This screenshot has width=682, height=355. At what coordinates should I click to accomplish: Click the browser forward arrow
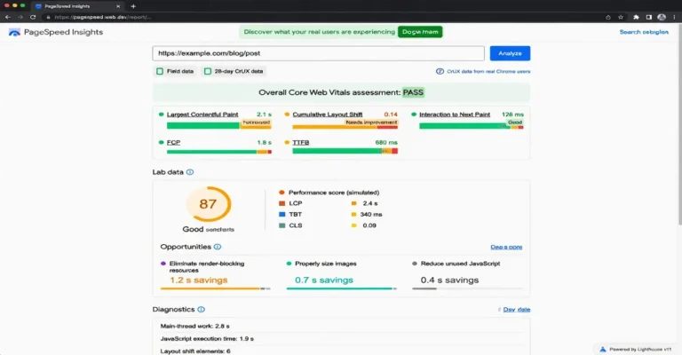[x=20, y=17]
